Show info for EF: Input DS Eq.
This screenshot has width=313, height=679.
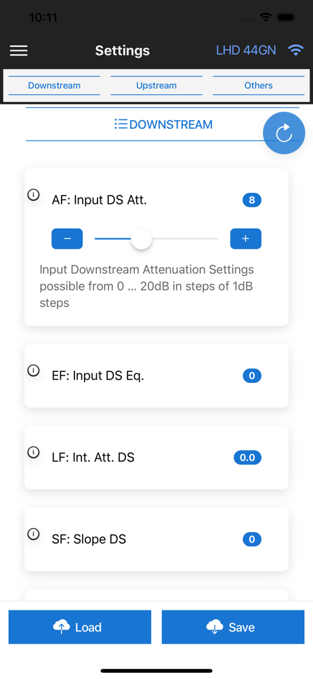(x=33, y=371)
